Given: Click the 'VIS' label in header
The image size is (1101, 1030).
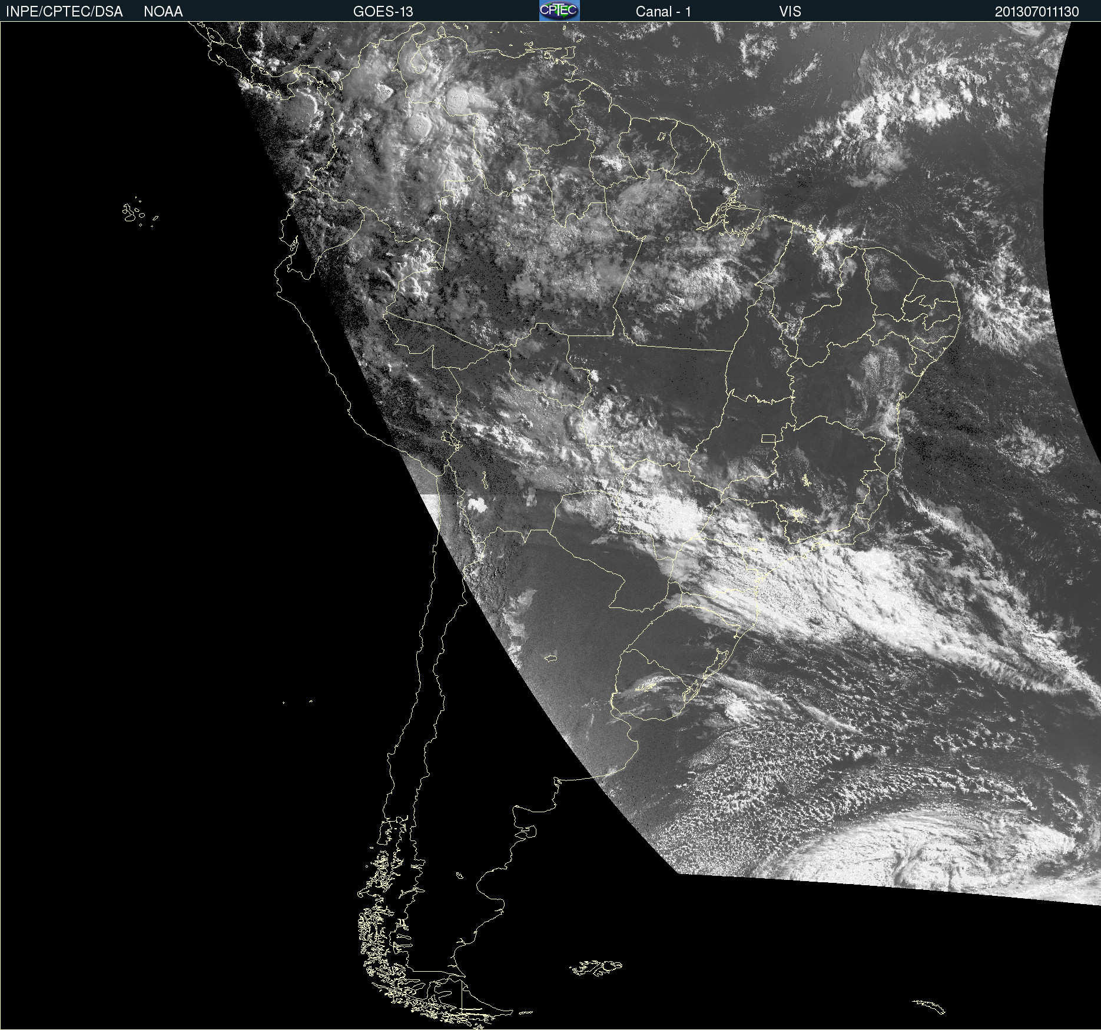Looking at the screenshot, I should click(790, 12).
